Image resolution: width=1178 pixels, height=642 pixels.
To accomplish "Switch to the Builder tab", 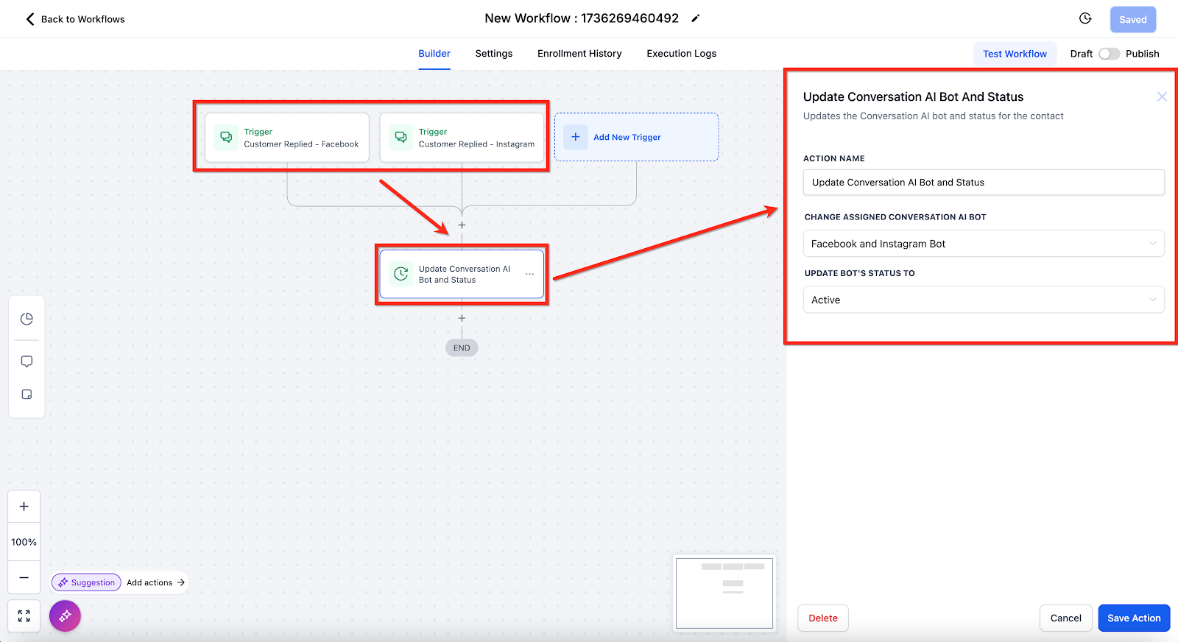I will click(434, 54).
